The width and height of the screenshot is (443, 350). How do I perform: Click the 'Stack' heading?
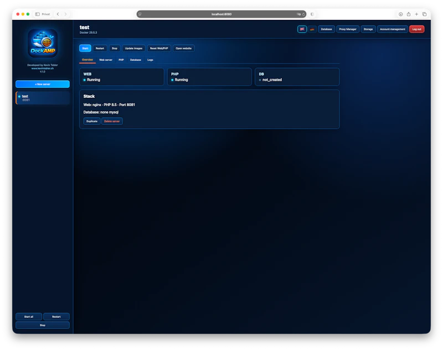89,96
